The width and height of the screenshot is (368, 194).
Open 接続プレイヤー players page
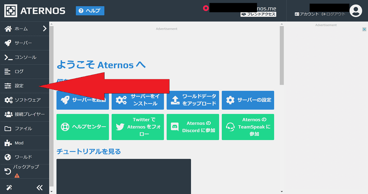(25, 114)
